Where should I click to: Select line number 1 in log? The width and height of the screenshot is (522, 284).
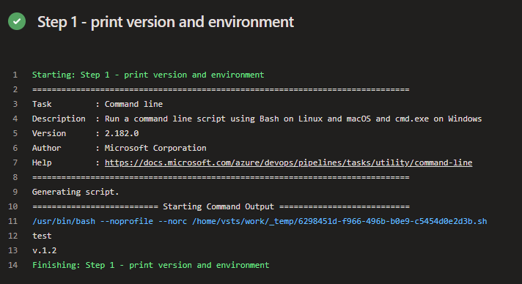[x=15, y=75]
